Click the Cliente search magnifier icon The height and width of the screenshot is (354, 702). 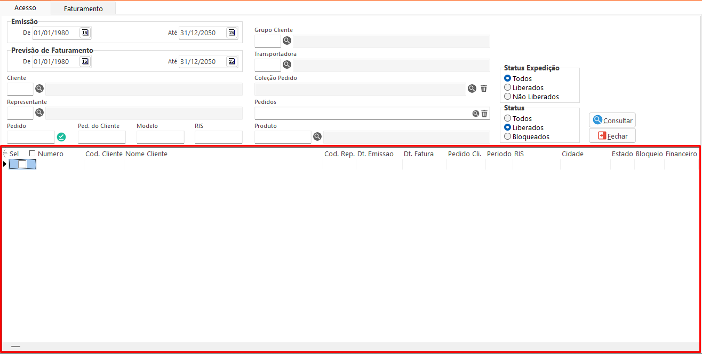pos(39,88)
